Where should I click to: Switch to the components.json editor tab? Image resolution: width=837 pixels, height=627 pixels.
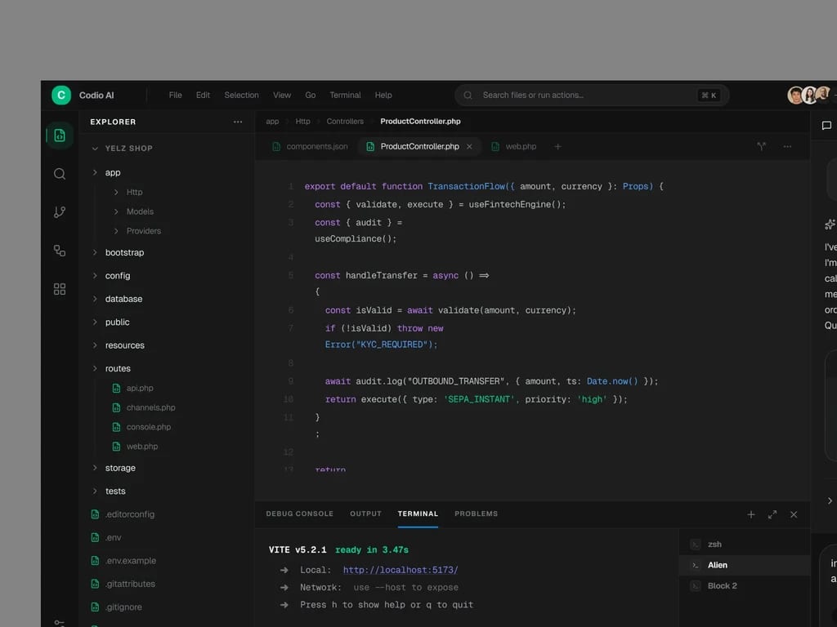310,147
